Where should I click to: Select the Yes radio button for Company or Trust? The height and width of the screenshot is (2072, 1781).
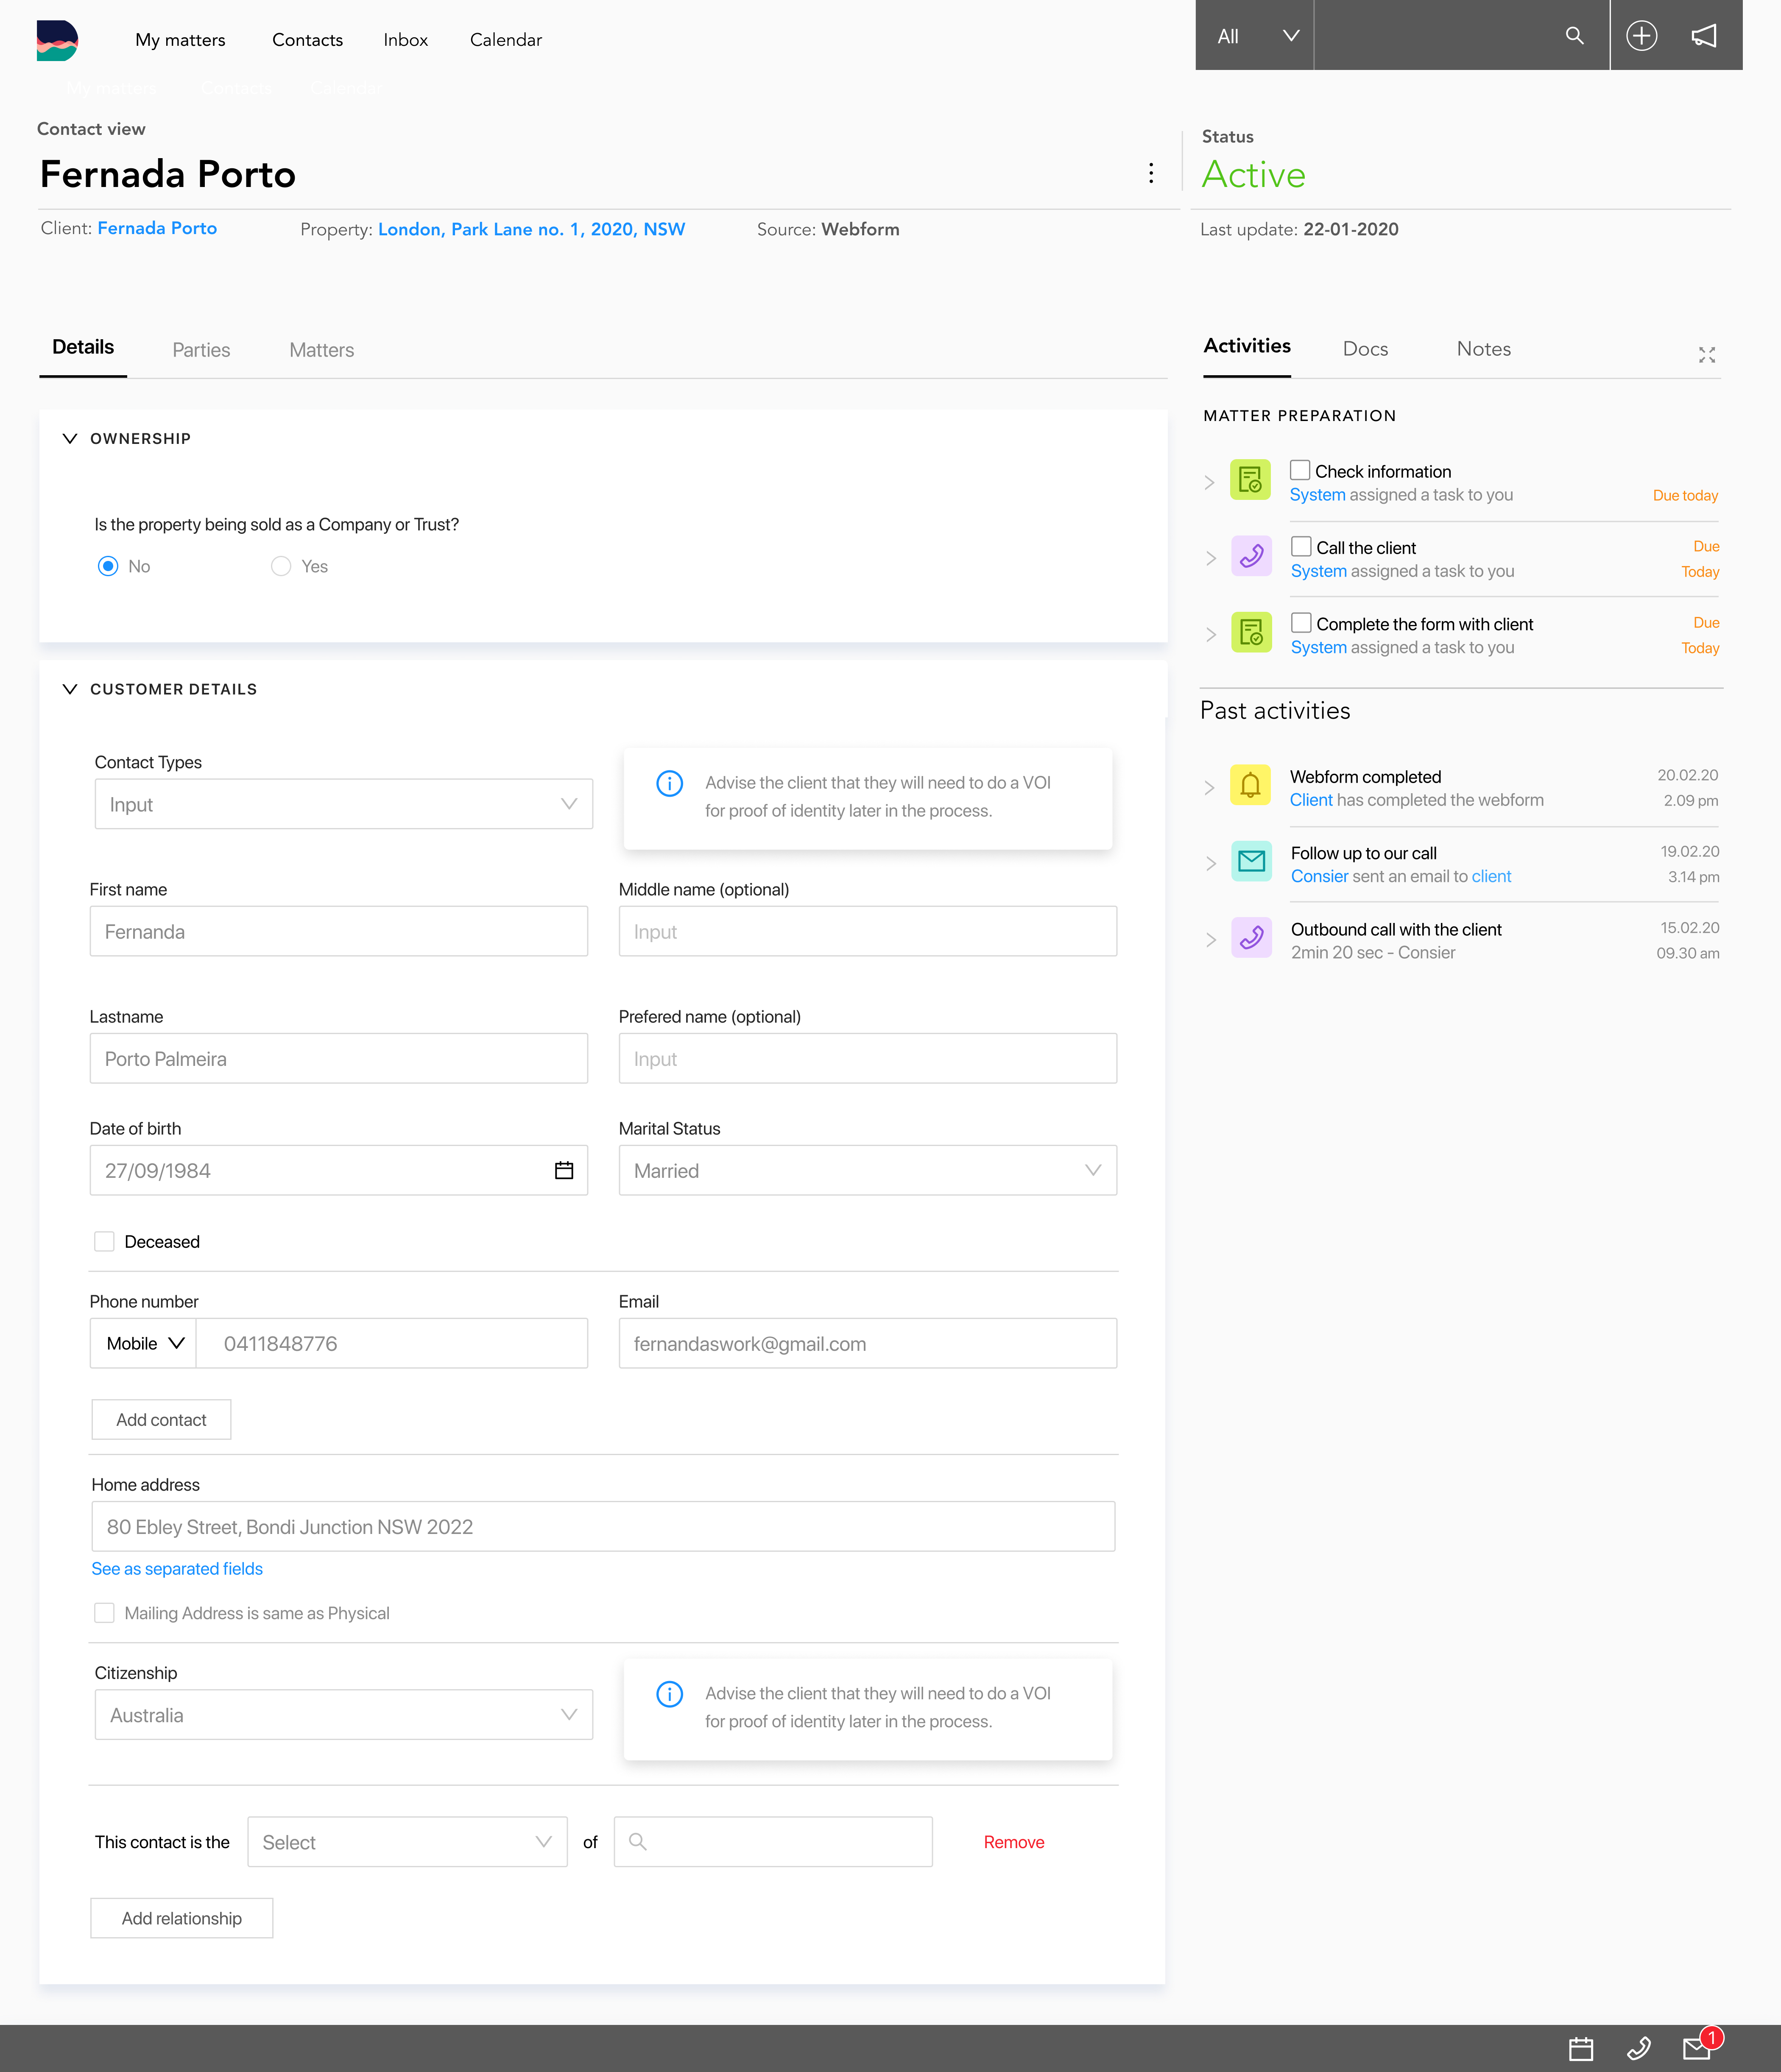281,566
